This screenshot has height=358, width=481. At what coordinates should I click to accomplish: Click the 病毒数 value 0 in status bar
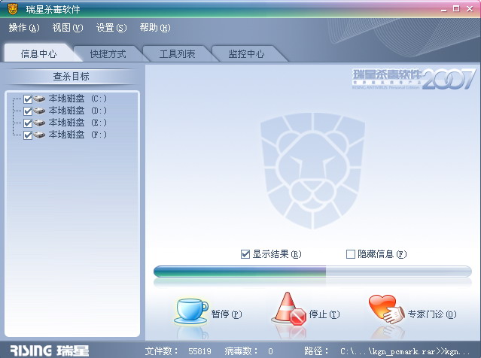[270, 351]
